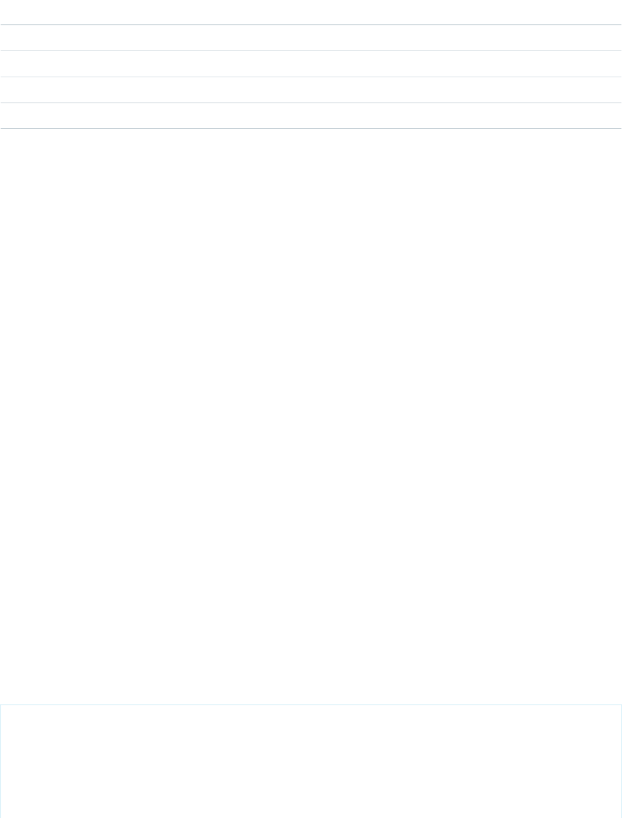This screenshot has width=622, height=818.
Task: Click the first empty row at the top
Action: pos(311,12)
